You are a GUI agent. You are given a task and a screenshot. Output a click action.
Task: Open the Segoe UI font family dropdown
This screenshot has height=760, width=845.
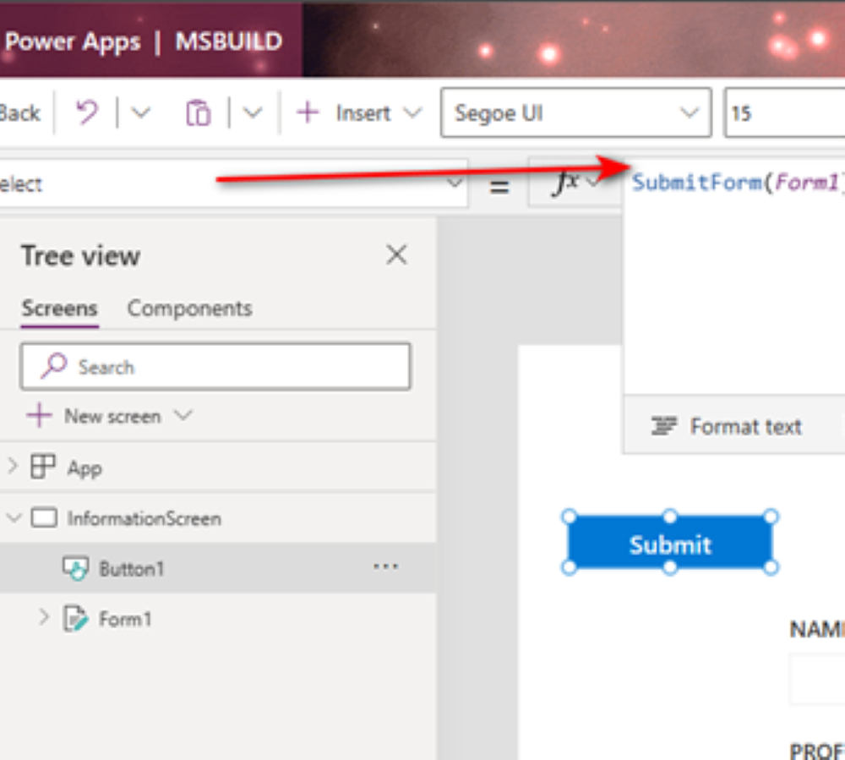[575, 112]
